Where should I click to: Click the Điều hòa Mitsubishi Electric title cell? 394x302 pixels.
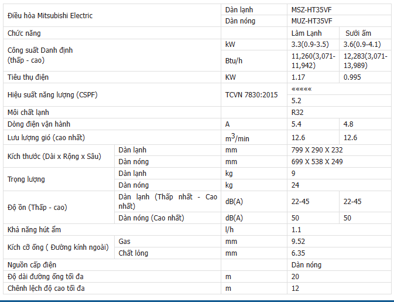[x=112, y=15]
